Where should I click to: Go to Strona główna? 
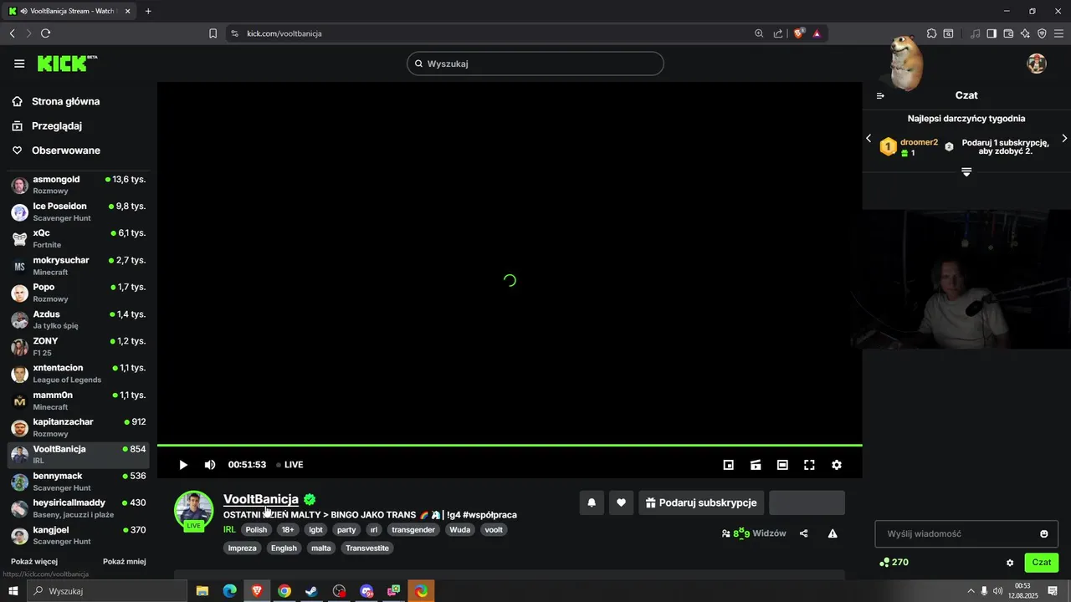click(x=55, y=101)
